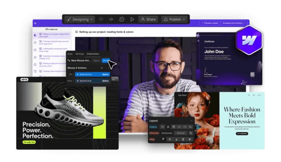
Task: Toggle circle beside 'Creating a fixed navigation' lesson
Action: coord(35,71)
